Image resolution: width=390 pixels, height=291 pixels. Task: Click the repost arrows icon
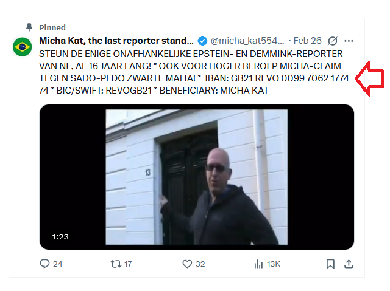coord(116,264)
